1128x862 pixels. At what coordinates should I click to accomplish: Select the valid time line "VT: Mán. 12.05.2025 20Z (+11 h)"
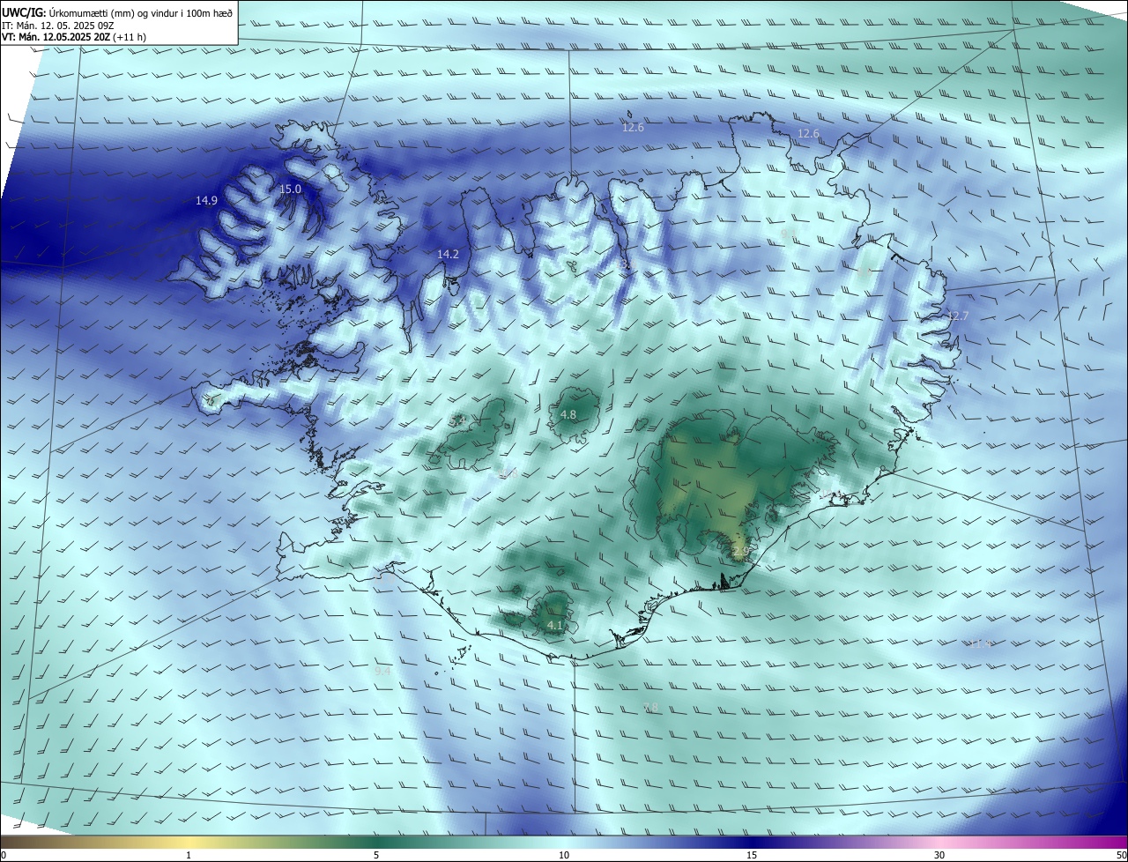click(74, 37)
